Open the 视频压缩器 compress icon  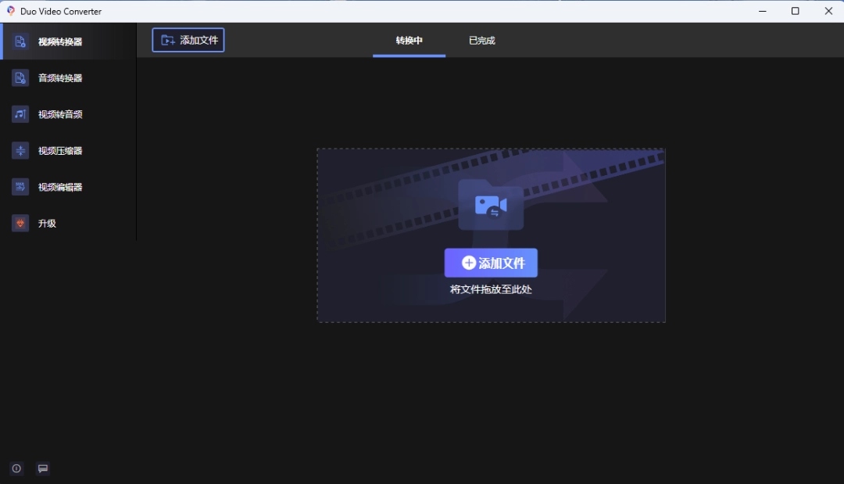pyautogui.click(x=20, y=151)
